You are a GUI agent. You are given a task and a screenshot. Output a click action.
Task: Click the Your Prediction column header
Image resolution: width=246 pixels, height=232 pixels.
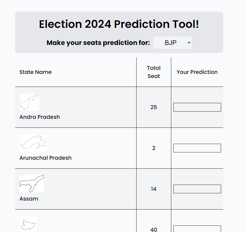[197, 72]
